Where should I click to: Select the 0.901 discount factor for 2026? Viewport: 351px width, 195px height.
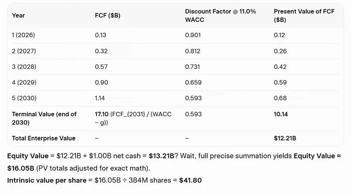click(193, 35)
